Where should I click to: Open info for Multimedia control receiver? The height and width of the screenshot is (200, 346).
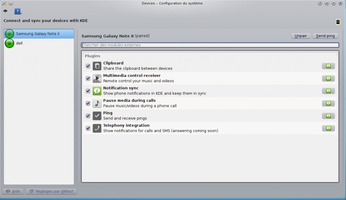click(x=328, y=79)
